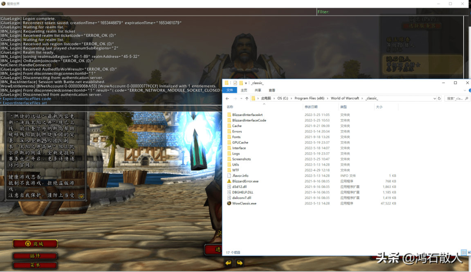The height and width of the screenshot is (272, 471).
Task: Expand the address bar history dropdown
Action: [434, 98]
